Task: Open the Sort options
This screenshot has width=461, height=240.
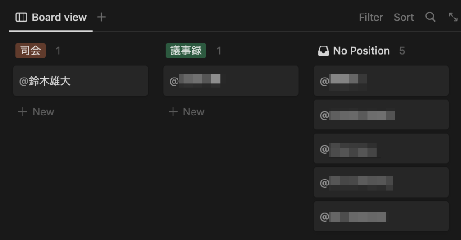Action: (403, 17)
